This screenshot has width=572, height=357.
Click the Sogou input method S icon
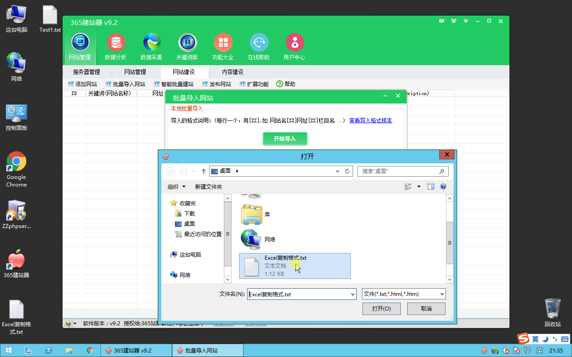pyautogui.click(x=523, y=339)
